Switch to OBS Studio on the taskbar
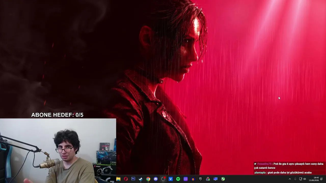 pos(163,179)
